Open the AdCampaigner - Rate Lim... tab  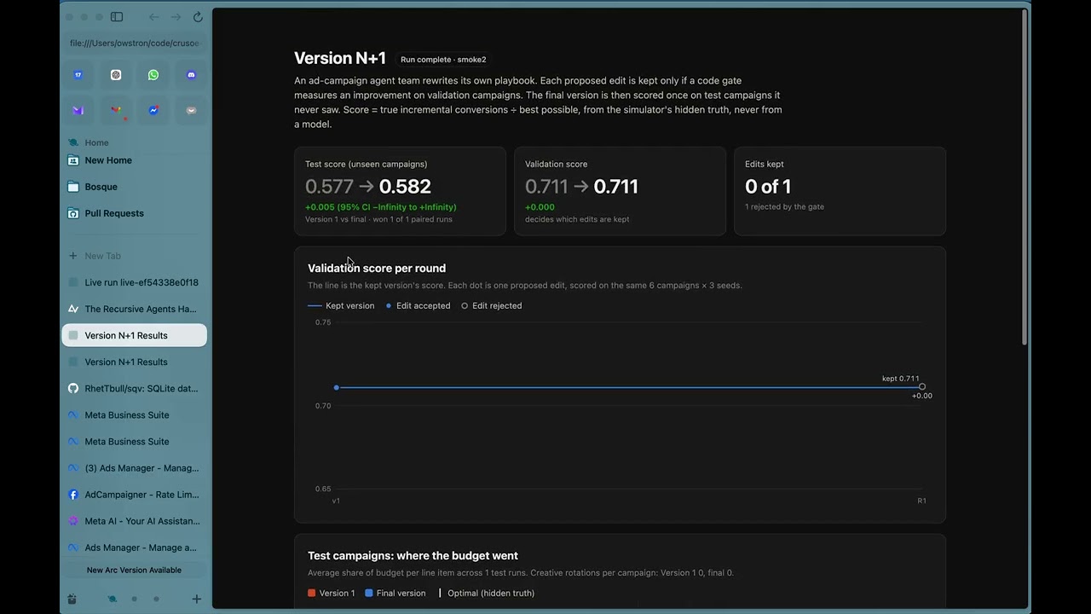(134, 495)
